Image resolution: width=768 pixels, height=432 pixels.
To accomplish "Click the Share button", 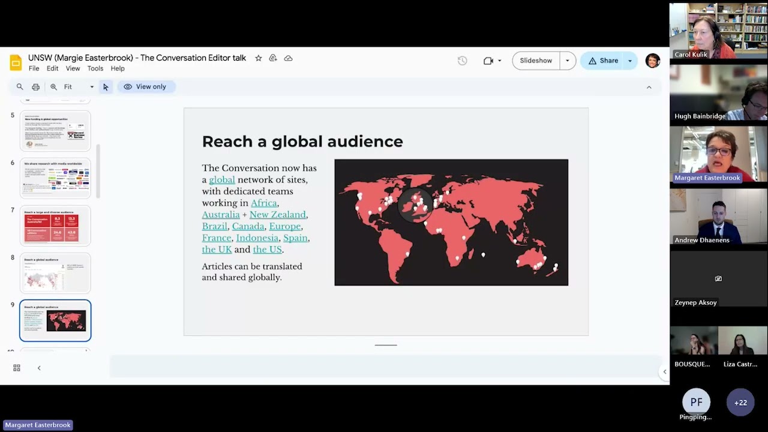I will 603,61.
